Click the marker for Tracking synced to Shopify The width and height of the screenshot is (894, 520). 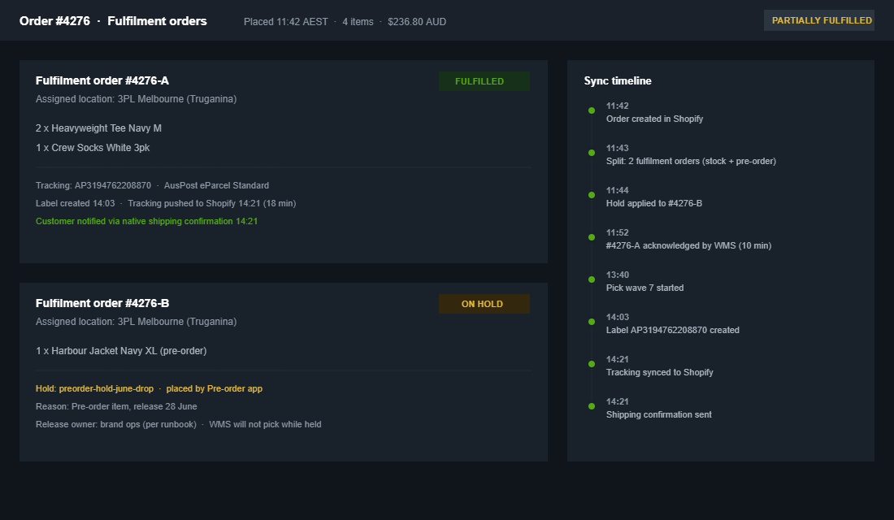pos(591,364)
